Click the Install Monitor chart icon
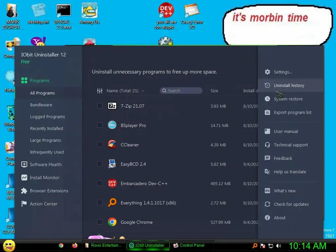Screen dimensions: 336x252 [x=24, y=178]
